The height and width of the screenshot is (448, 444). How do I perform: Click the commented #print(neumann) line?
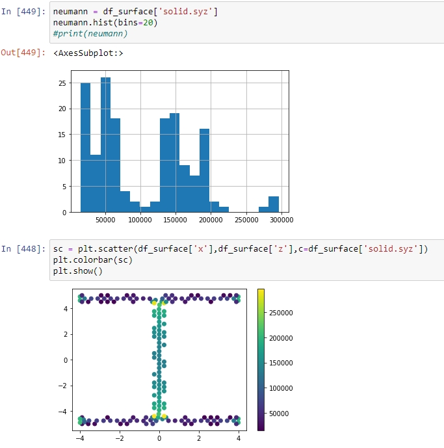90,33
